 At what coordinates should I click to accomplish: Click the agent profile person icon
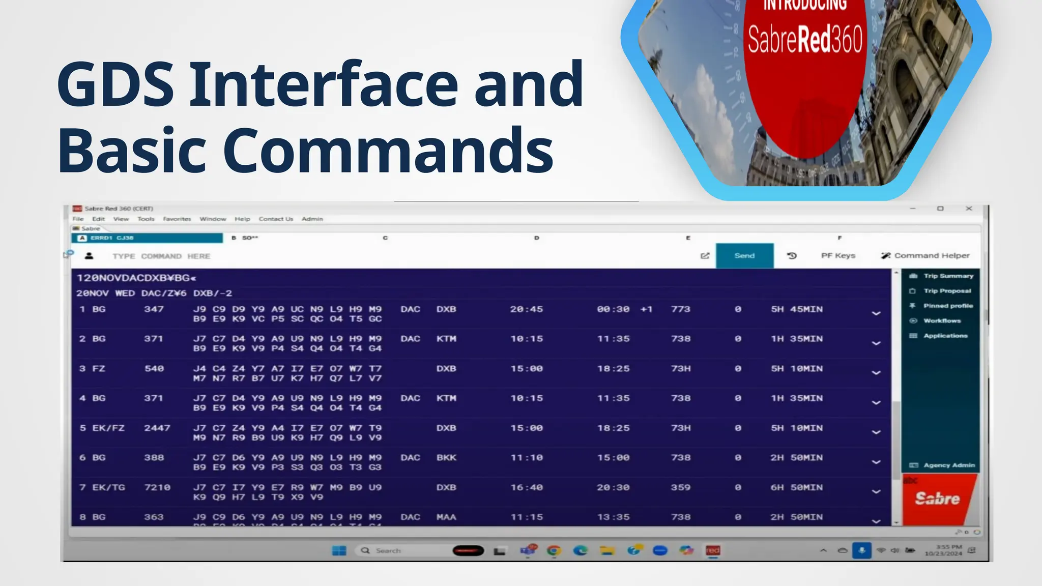(89, 256)
